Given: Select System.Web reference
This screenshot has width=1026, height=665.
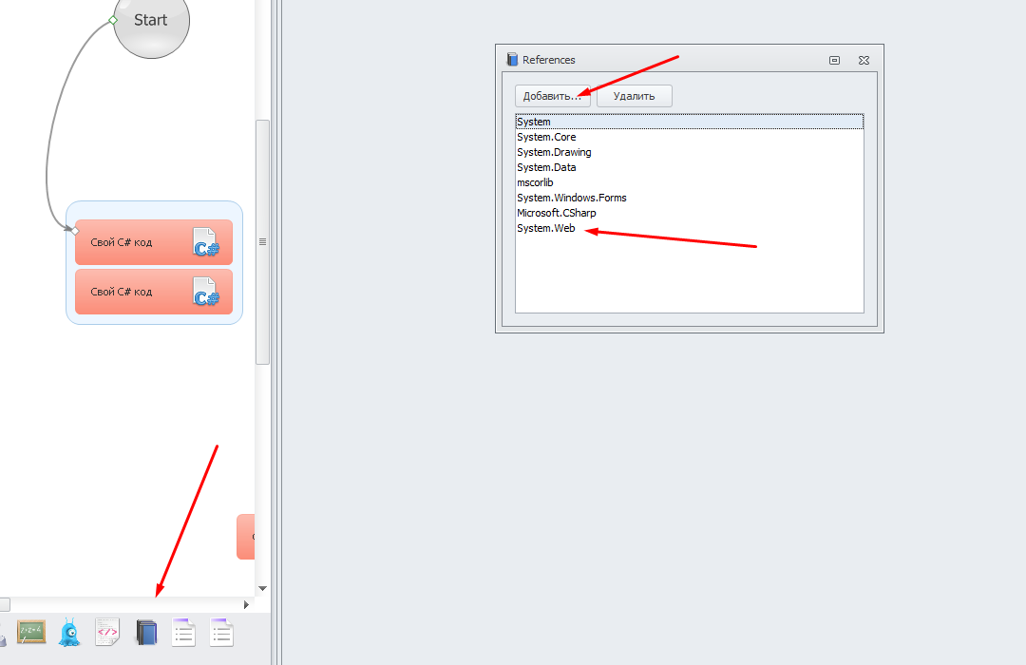Looking at the screenshot, I should click(690, 228).
